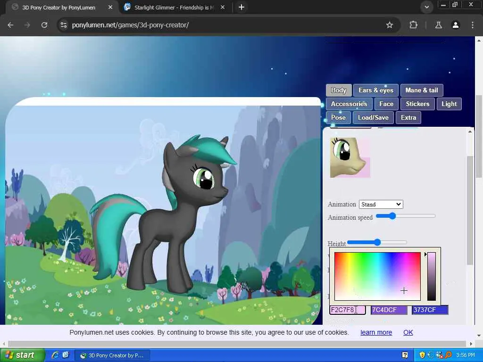Viewport: 483px width, 362px height.
Task: Open the Light settings
Action: coord(449,104)
